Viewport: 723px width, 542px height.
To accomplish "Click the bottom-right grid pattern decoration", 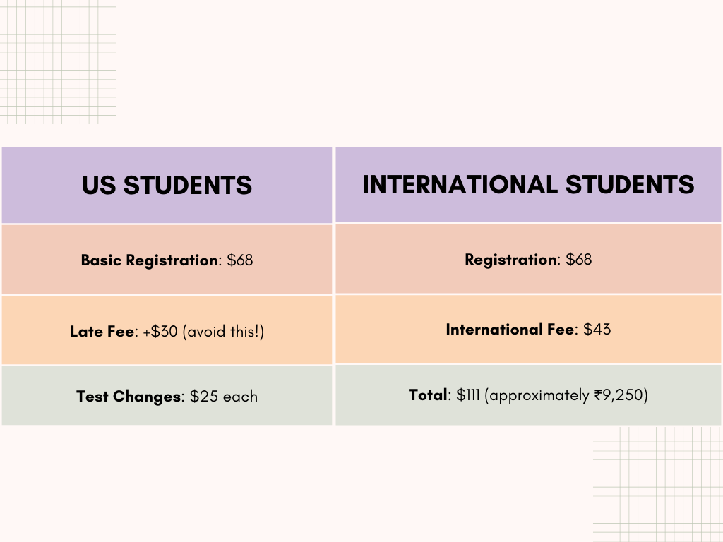I will tap(658, 484).
